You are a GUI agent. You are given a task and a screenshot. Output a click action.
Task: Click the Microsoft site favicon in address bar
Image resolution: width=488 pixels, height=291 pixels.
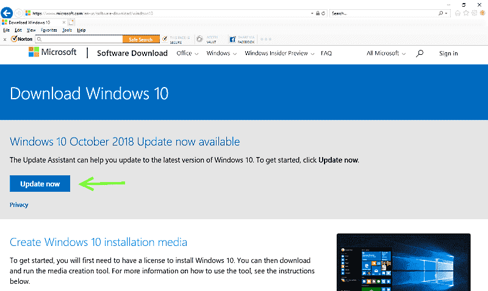coord(28,13)
